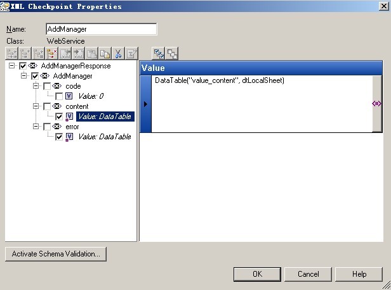Select the content tree label
This screenshot has width=391, height=290.
(x=77, y=106)
